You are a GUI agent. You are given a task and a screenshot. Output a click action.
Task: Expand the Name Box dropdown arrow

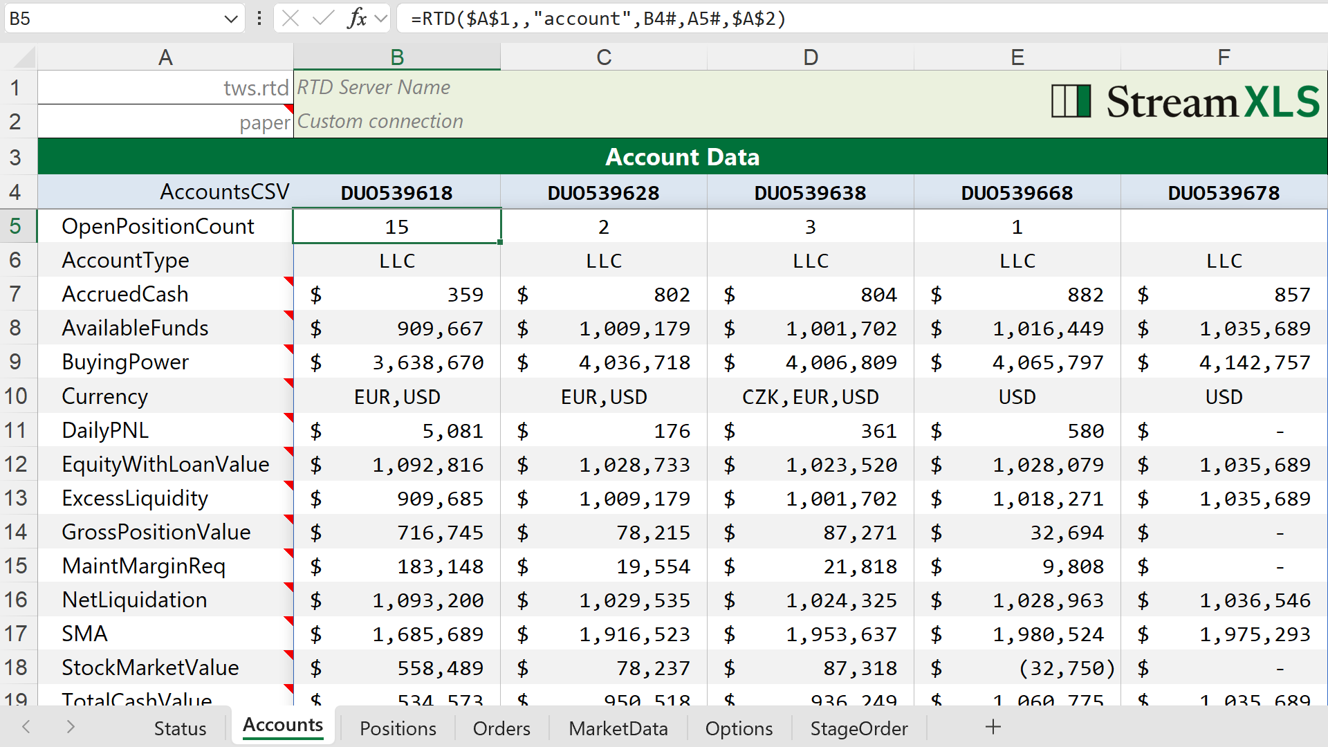tap(231, 19)
